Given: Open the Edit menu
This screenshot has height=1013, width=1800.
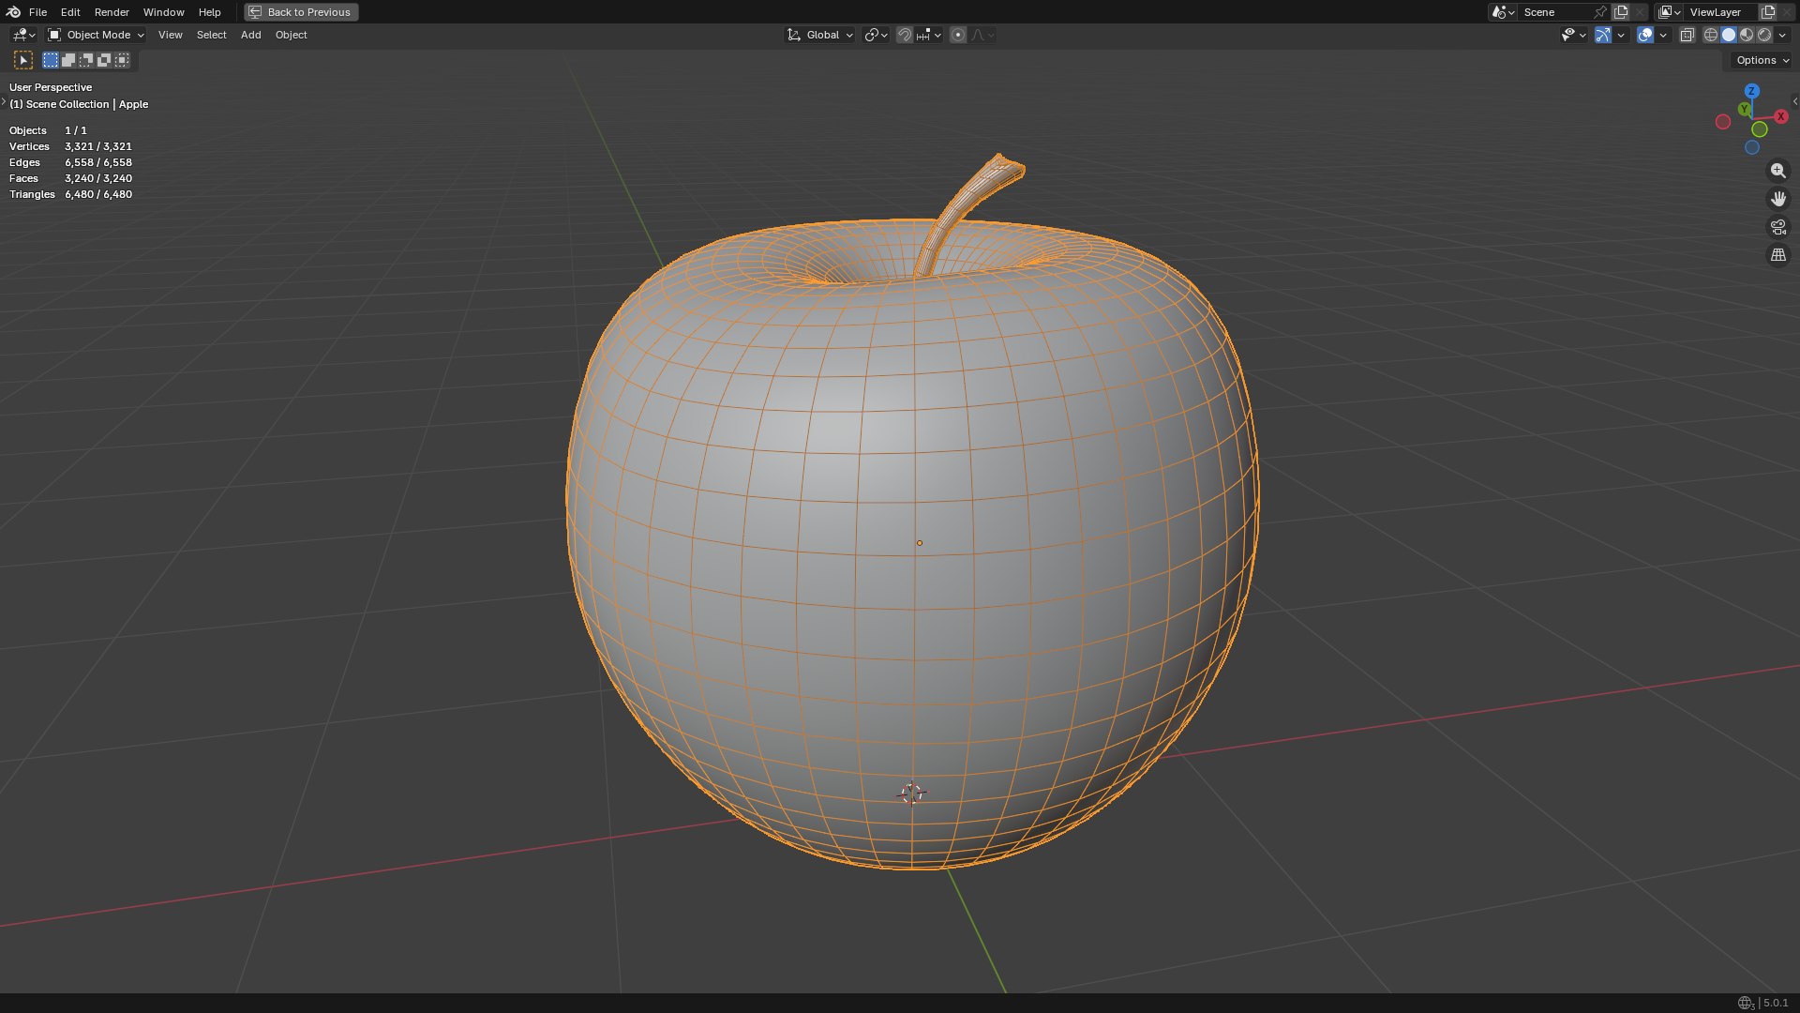Looking at the screenshot, I should pos(70,12).
